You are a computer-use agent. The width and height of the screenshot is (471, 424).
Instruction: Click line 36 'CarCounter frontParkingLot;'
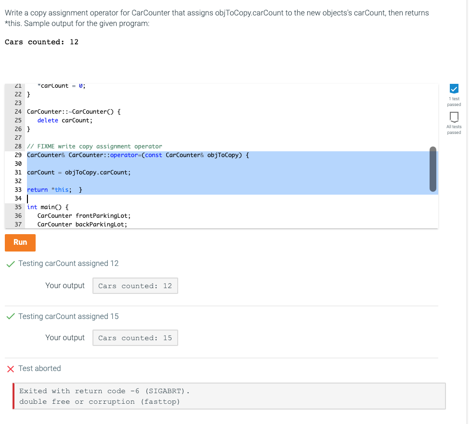pyautogui.click(x=84, y=216)
